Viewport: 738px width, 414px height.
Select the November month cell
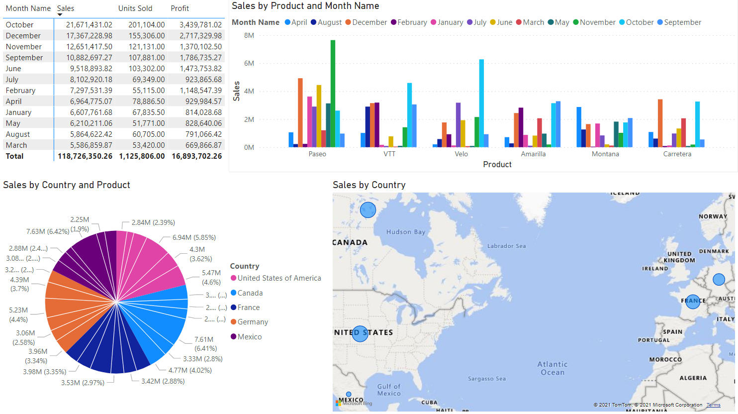[24, 47]
